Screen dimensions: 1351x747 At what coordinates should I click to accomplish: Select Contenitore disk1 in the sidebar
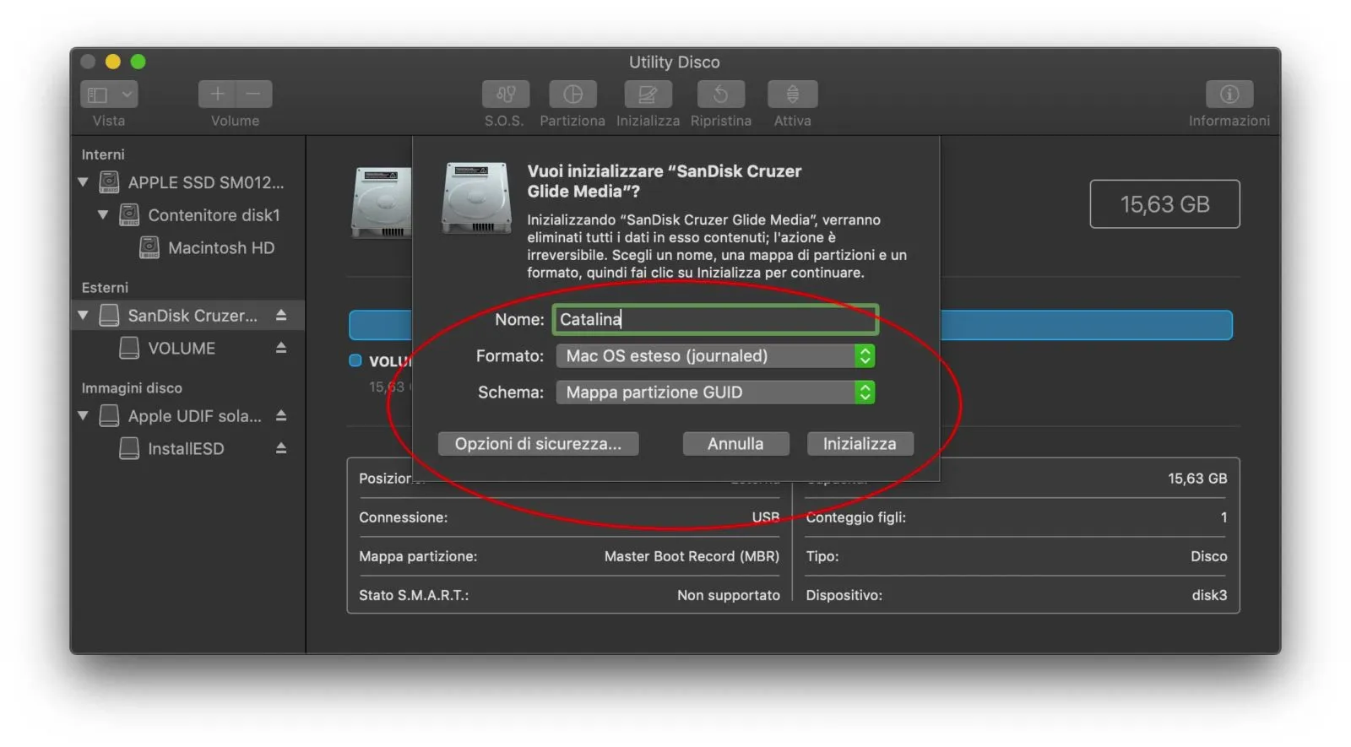click(x=214, y=215)
